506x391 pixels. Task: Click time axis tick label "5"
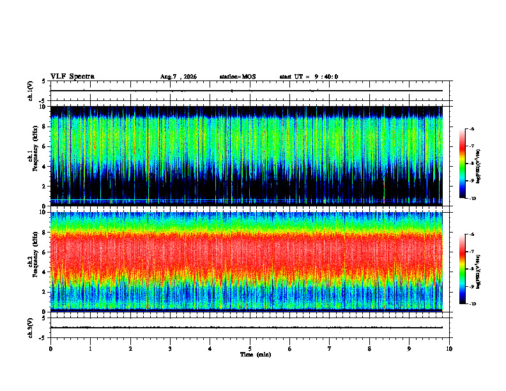(250, 349)
